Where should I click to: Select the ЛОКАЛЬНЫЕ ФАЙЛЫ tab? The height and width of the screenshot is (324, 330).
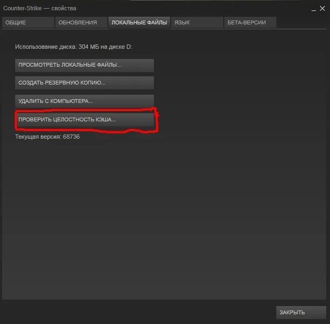pyautogui.click(x=139, y=23)
